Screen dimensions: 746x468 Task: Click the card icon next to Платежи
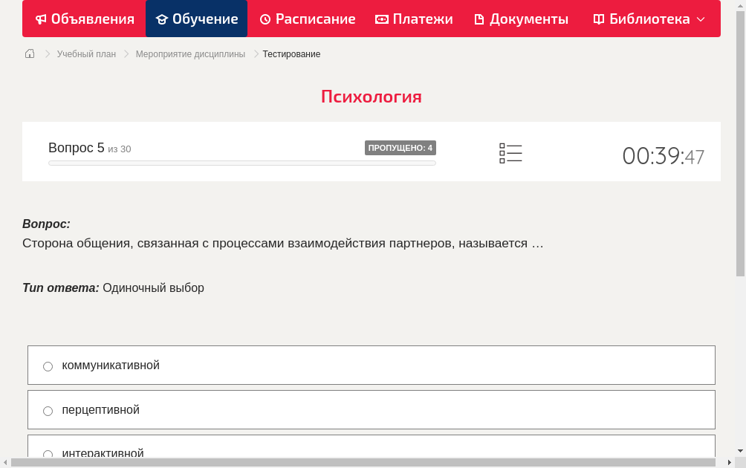tap(382, 19)
